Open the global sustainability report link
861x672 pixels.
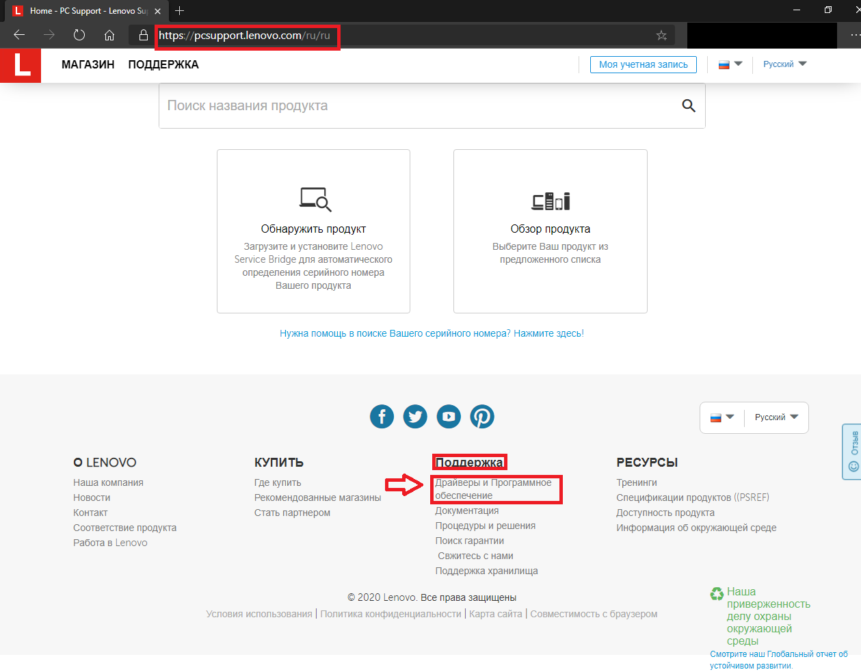779,660
